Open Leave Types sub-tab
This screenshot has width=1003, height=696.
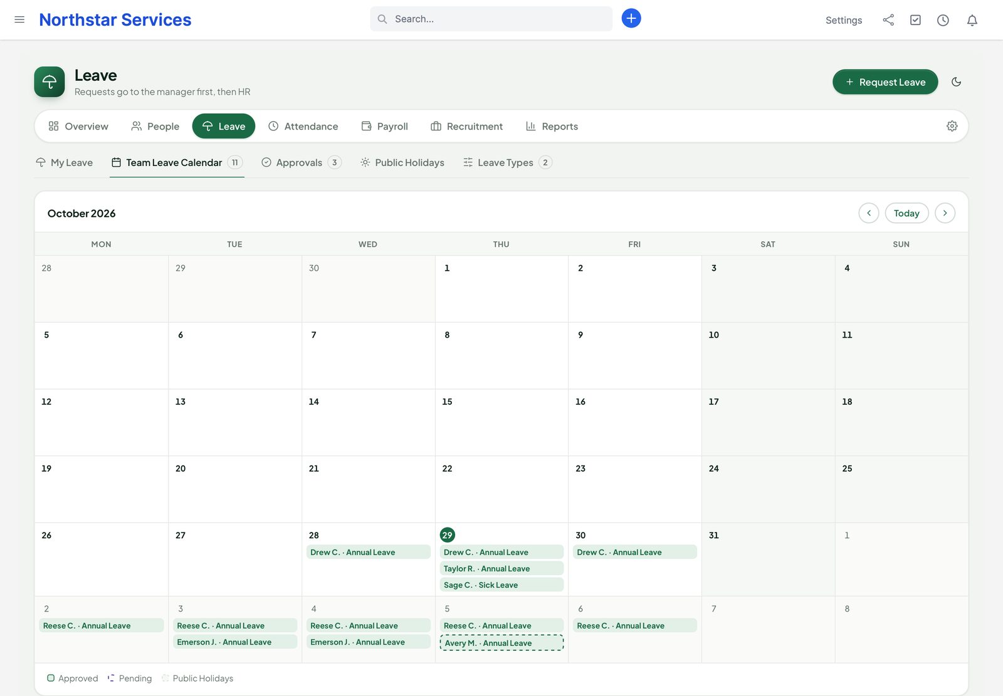tap(507, 162)
